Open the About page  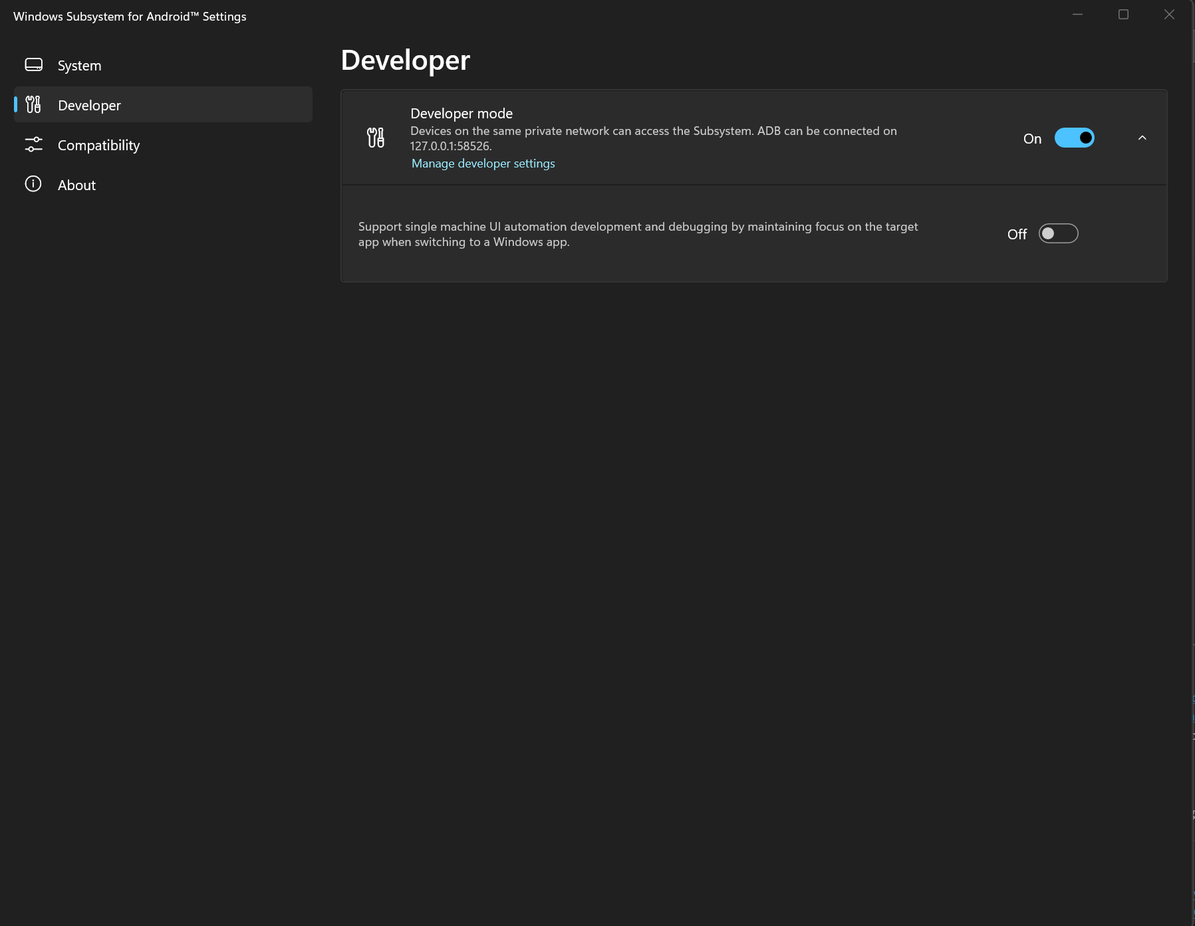click(163, 185)
